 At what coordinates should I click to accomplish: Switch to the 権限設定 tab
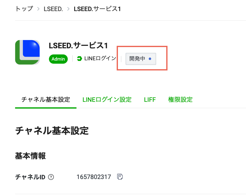[180, 100]
